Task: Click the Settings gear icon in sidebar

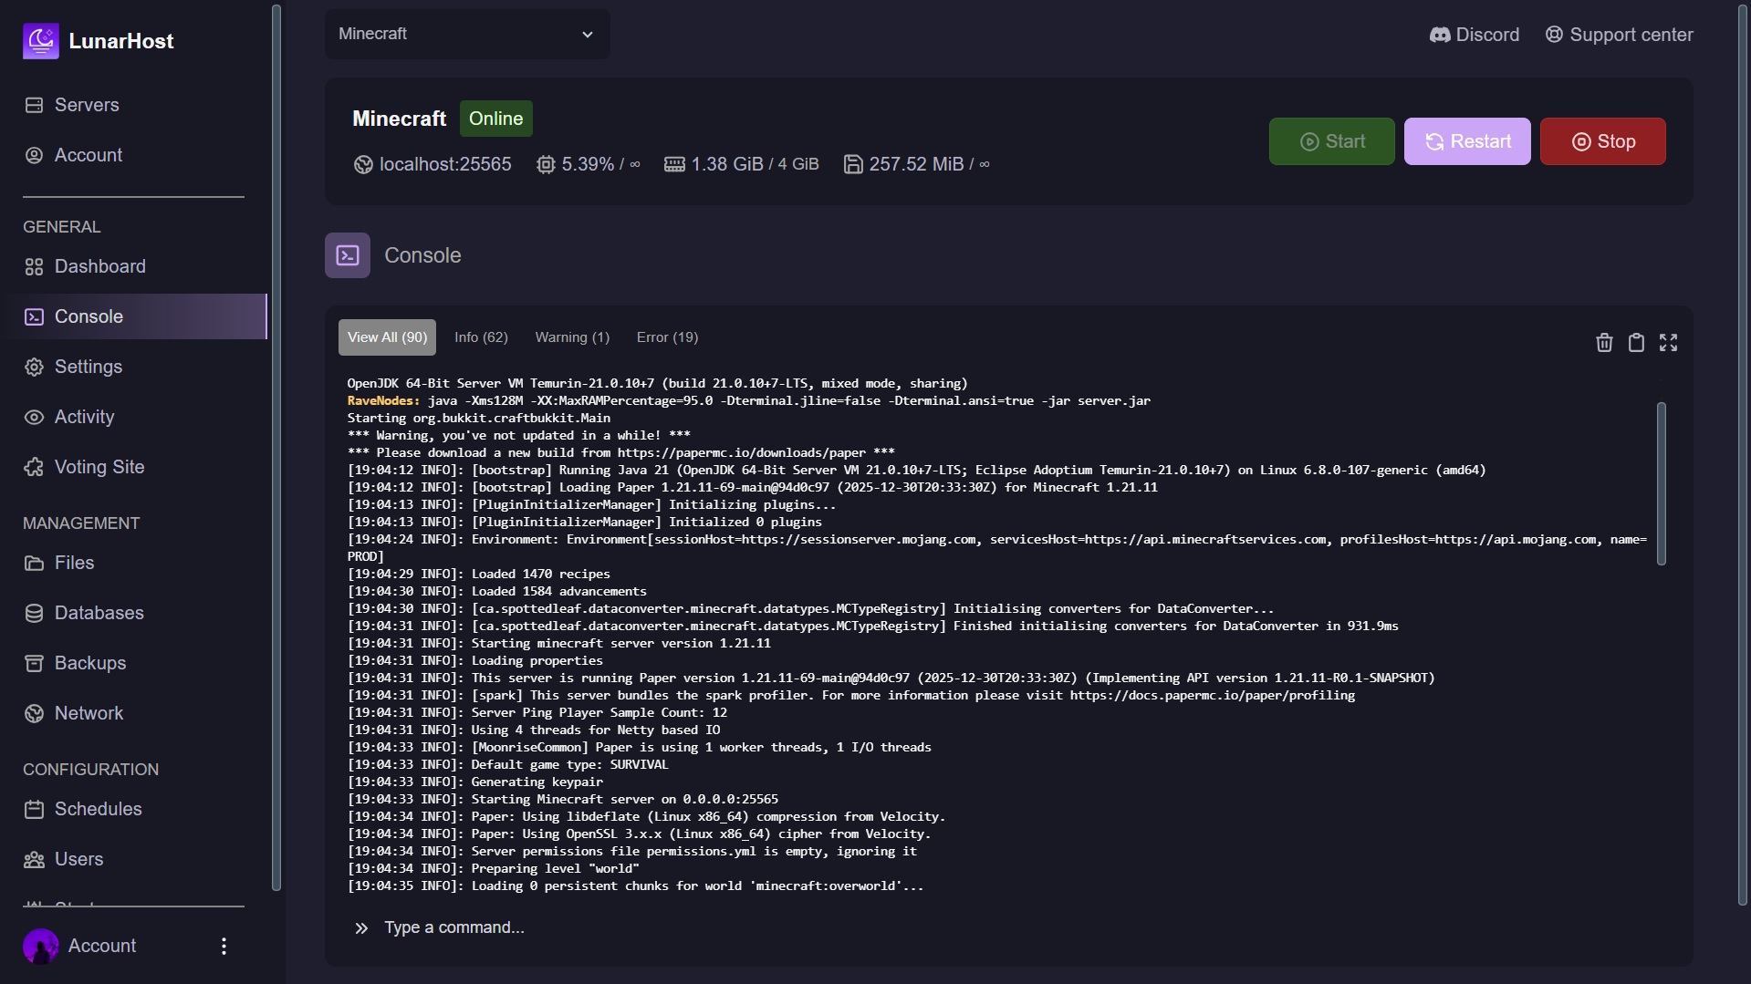Action: 34,367
